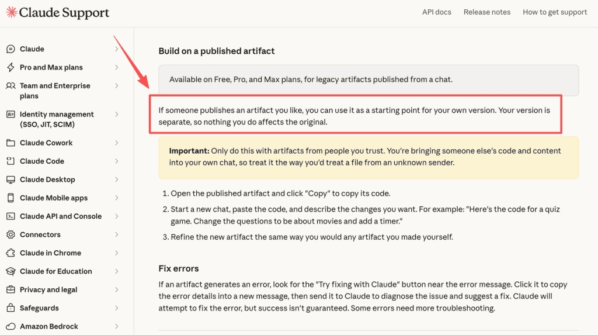The height and width of the screenshot is (335, 598).
Task: Expand Identity management chevron
Action: click(x=117, y=114)
